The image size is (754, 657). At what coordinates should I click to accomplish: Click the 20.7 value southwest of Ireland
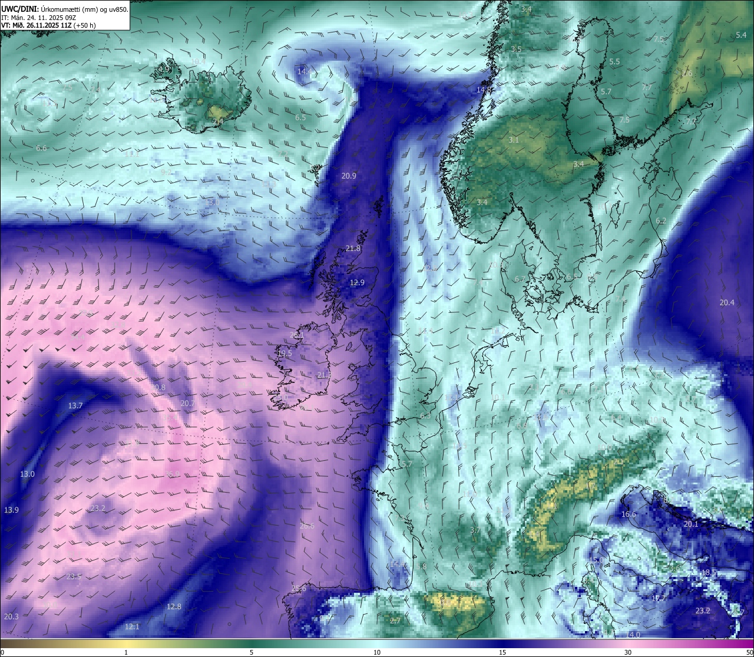point(187,404)
